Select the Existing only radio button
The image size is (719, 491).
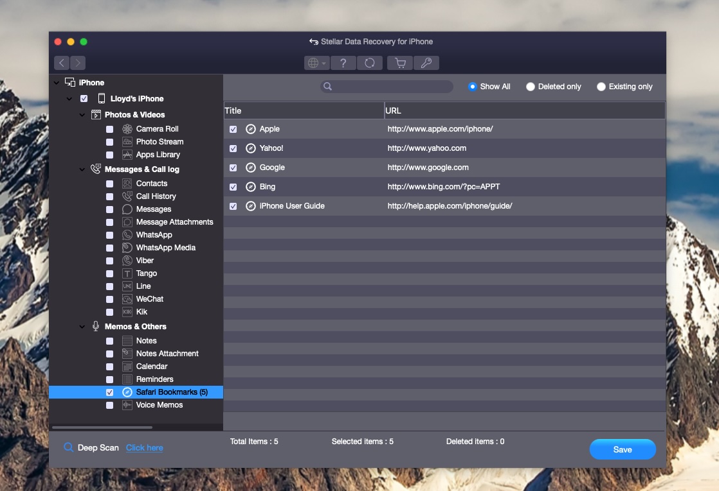click(x=601, y=87)
